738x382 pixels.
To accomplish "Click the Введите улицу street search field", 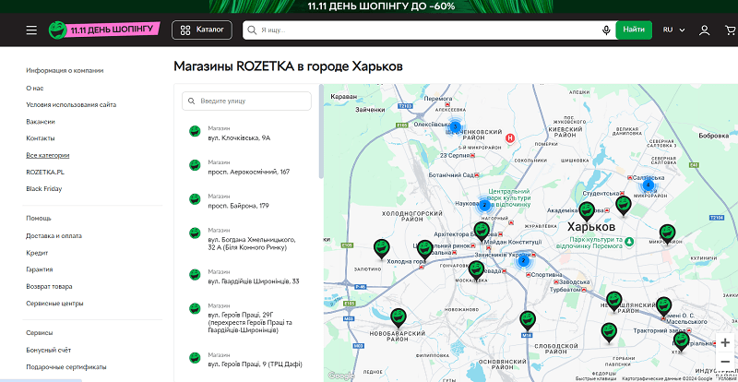I will (x=246, y=101).
